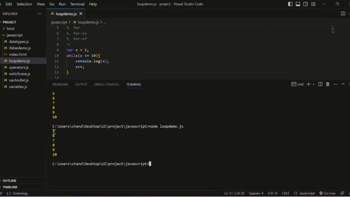Viewport: 350px width, 197px height.
Task: Open datatypes.js file
Action: [x=19, y=42]
